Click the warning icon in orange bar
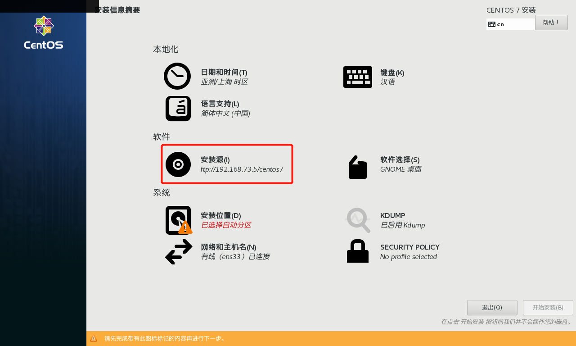576x346 pixels. (94, 338)
